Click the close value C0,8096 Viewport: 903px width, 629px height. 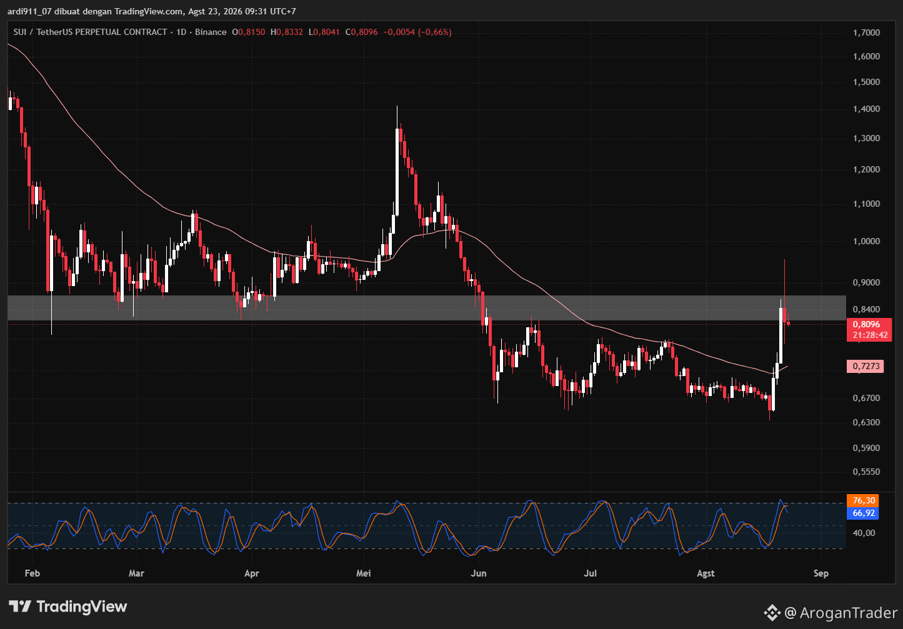coord(362,32)
